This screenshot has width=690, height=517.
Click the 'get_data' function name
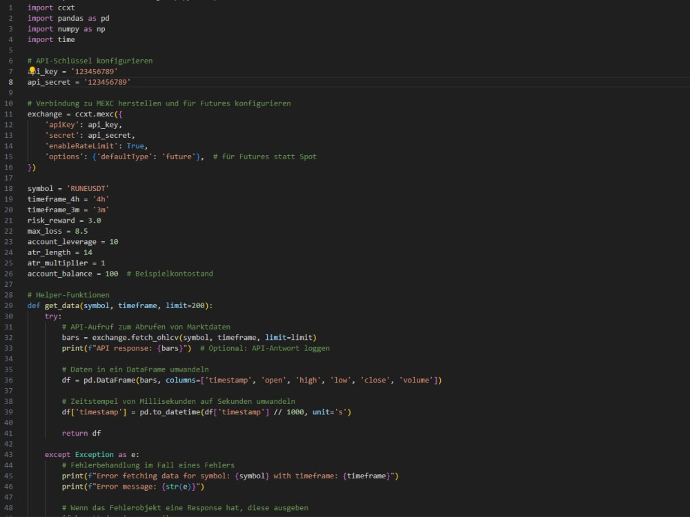point(62,305)
